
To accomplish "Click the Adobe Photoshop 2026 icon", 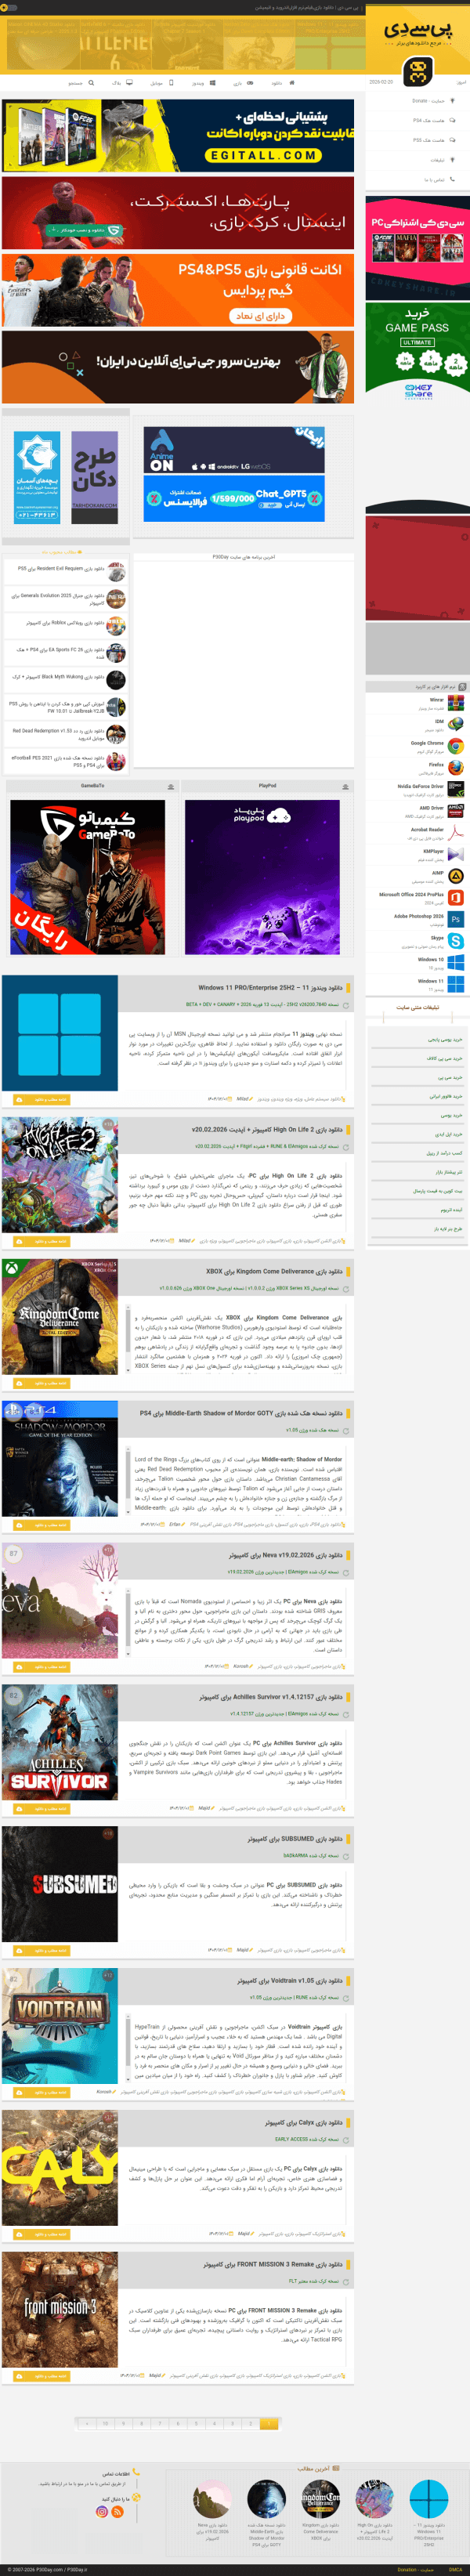I will (x=455, y=919).
